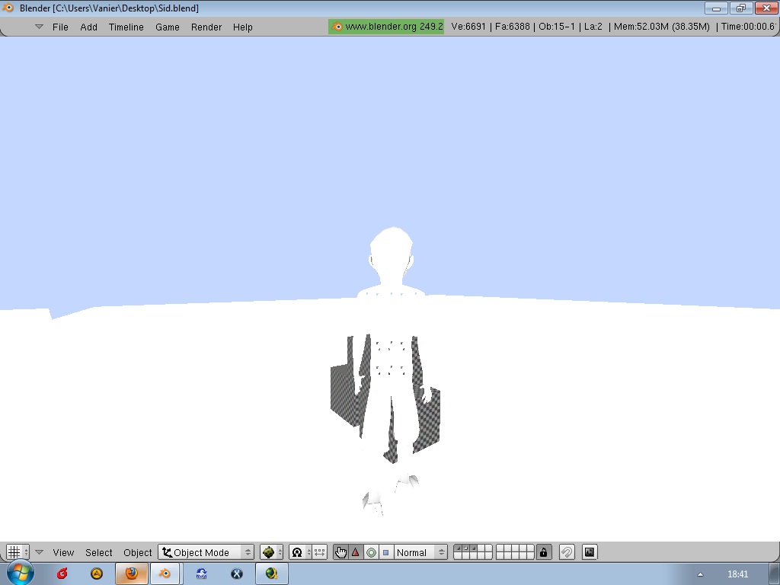Screen dimensions: 780x585
Task: Click the yellow A taskbar icon
Action: (97, 574)
